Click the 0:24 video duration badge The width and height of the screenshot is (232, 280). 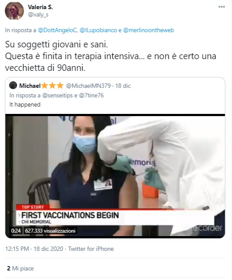pos(16,231)
